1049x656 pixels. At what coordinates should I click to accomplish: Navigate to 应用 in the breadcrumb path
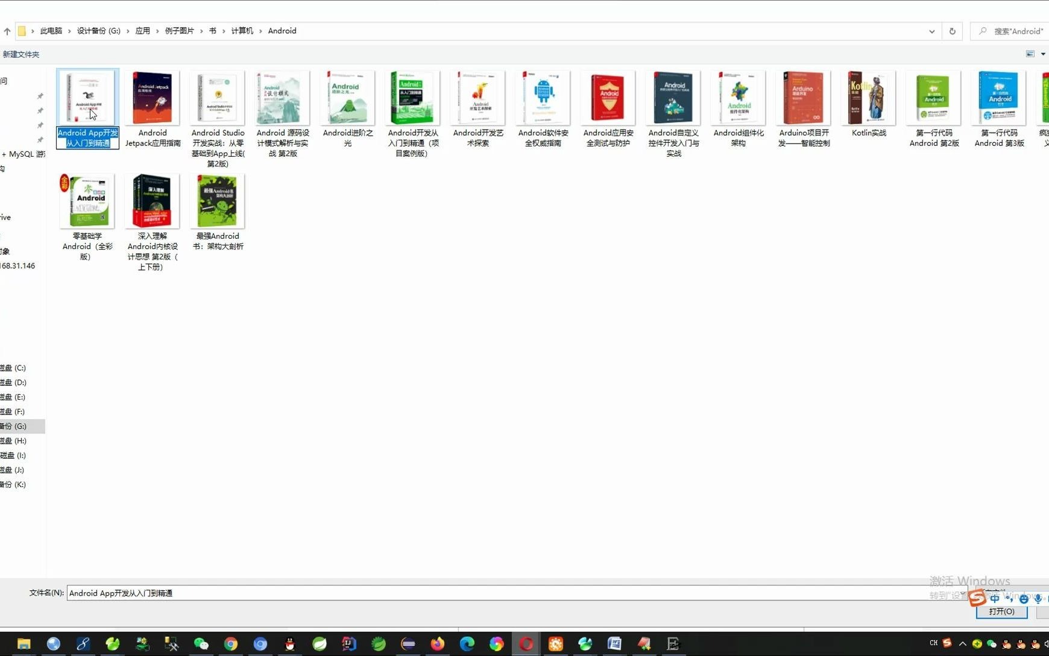tap(142, 31)
